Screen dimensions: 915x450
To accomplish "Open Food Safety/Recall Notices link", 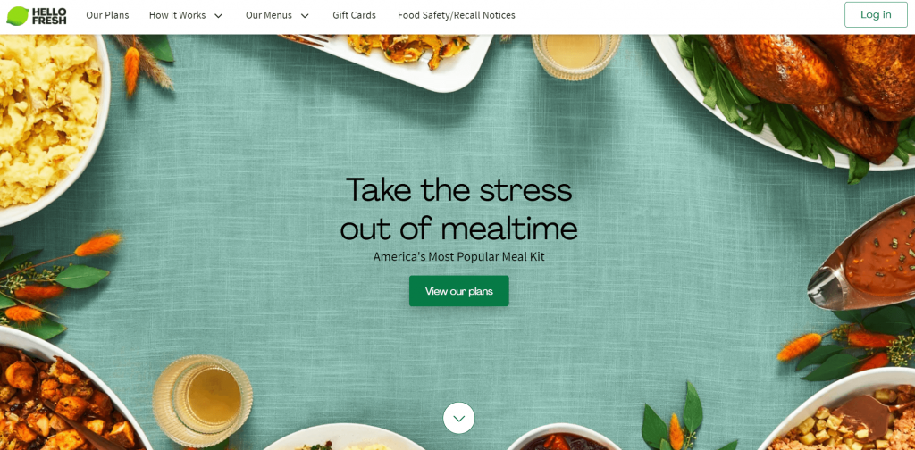I will click(x=457, y=15).
